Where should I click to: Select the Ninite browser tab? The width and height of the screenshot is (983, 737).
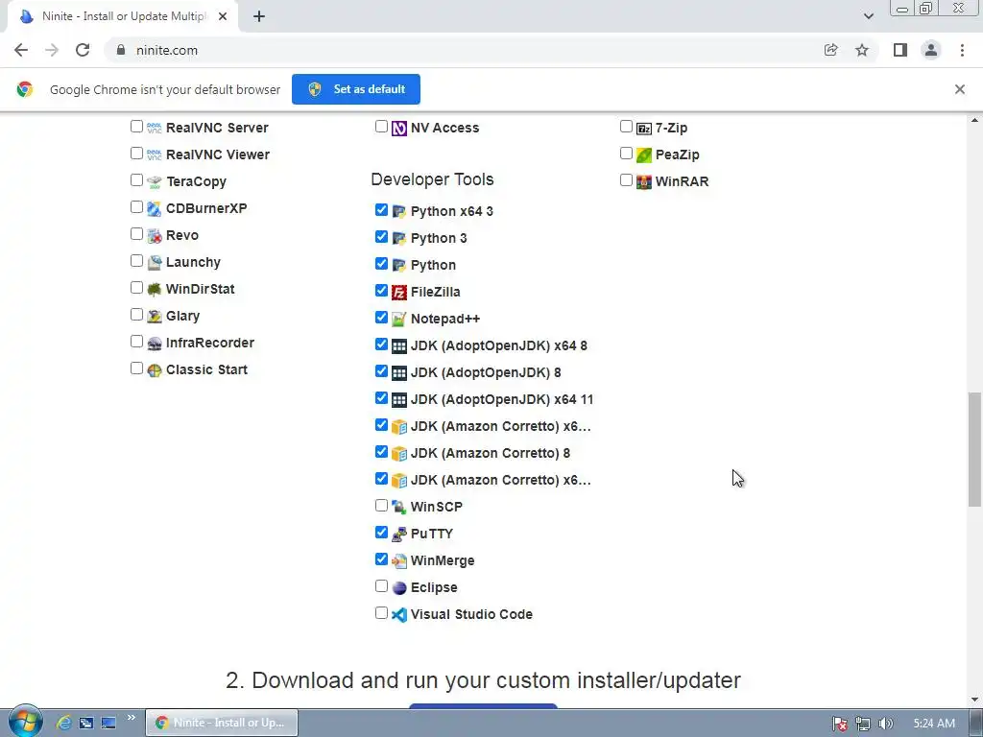point(123,16)
